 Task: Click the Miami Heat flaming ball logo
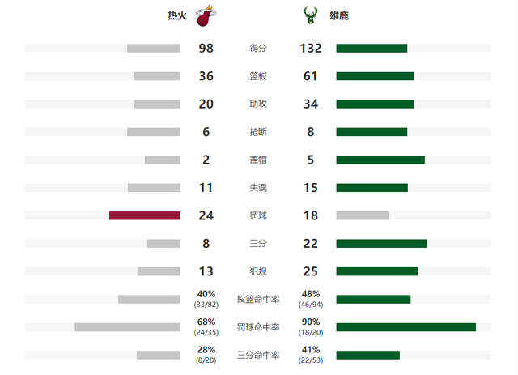tap(206, 15)
